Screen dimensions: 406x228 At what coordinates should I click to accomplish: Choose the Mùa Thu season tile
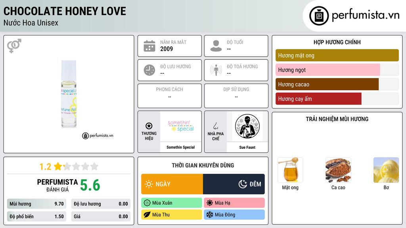coord(172,215)
